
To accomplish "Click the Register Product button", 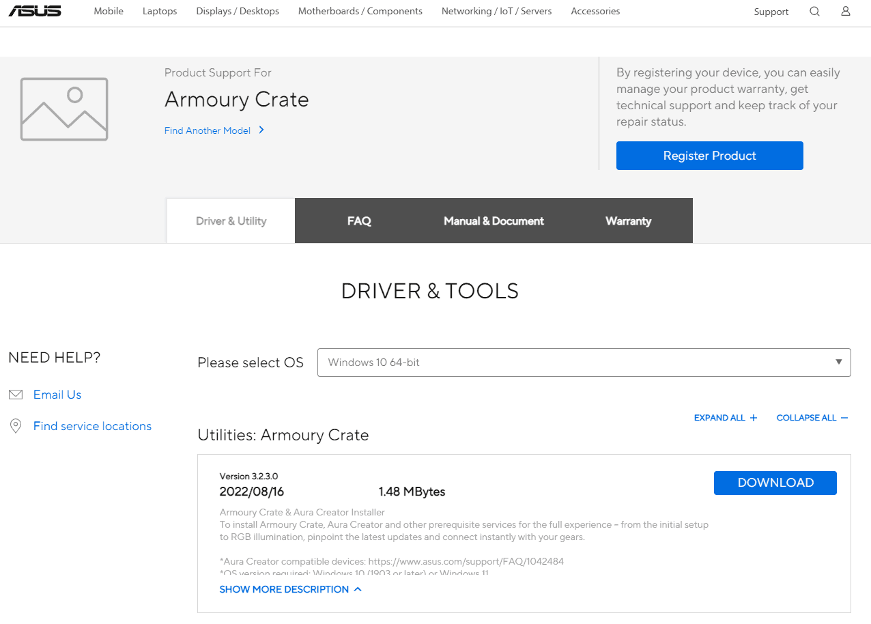I will [x=710, y=156].
